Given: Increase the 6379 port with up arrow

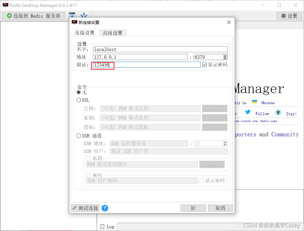Looking at the screenshot, I should coord(225,56).
